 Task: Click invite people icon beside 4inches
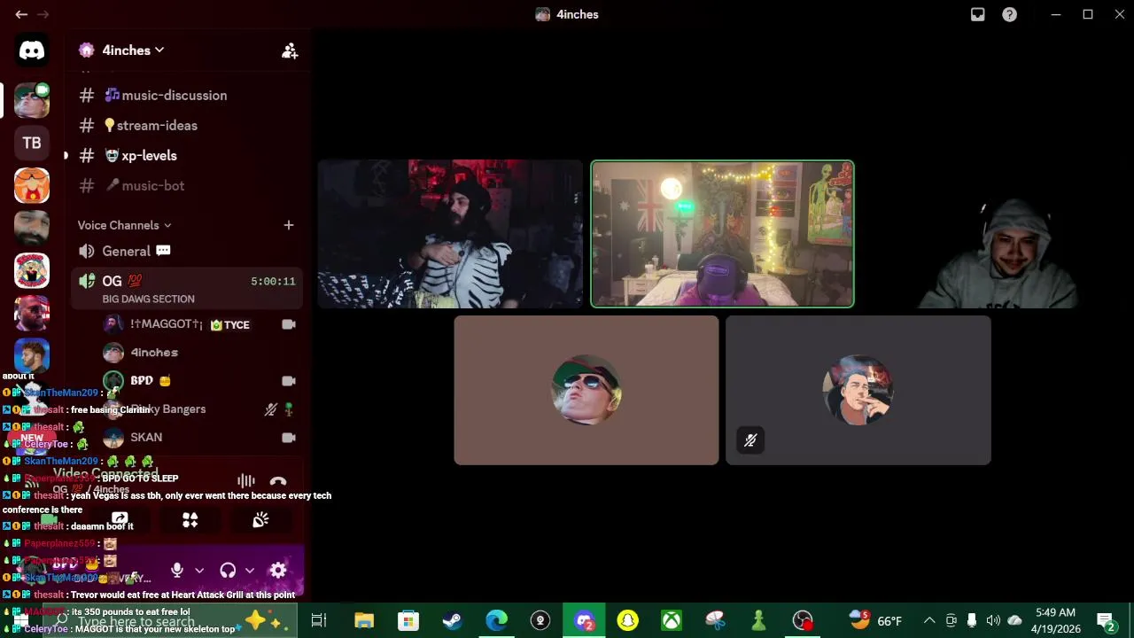click(x=290, y=51)
